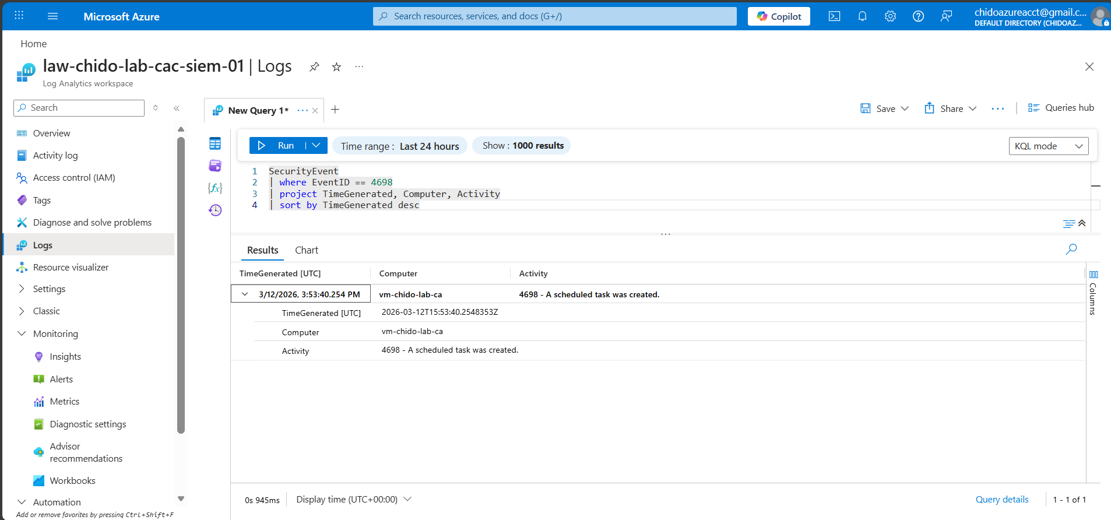Collapse the Monitoring section
The height and width of the screenshot is (520, 1111).
click(22, 334)
